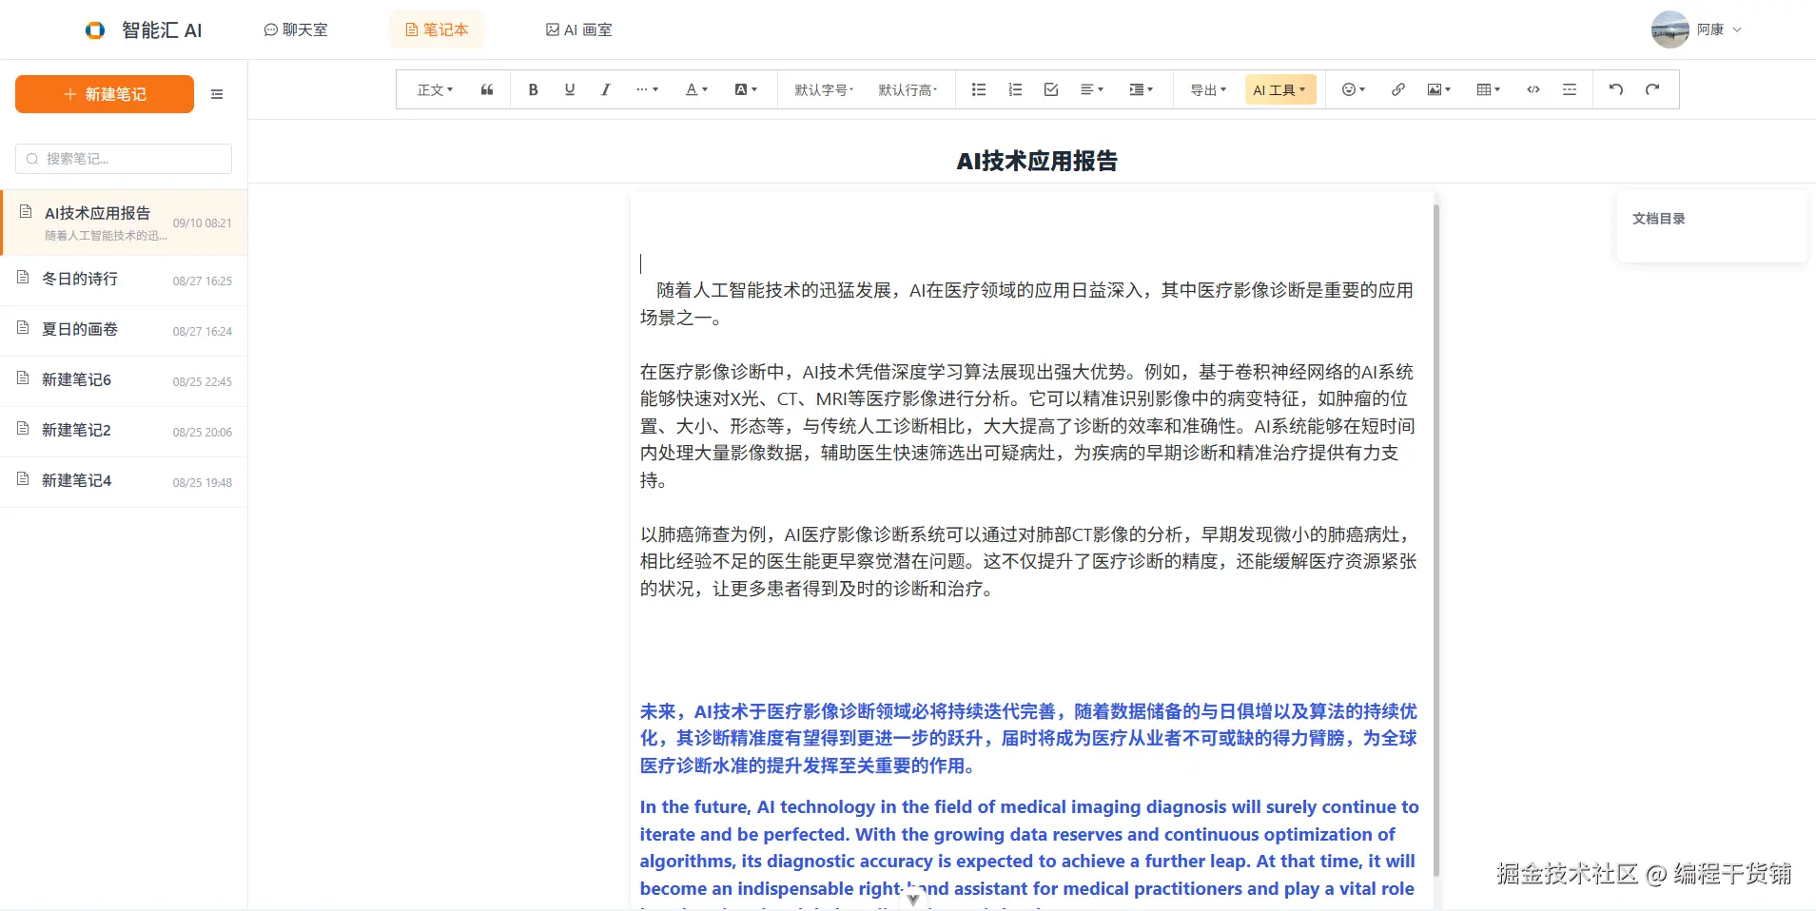Insert a horizontal divider
1816x911 pixels.
click(1570, 89)
